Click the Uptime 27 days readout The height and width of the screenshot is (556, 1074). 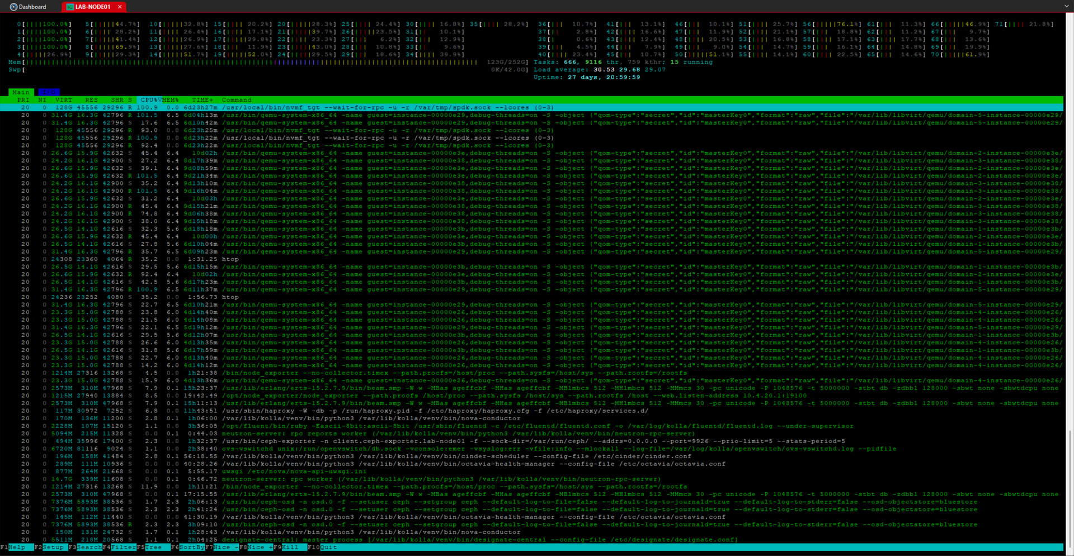pos(587,77)
